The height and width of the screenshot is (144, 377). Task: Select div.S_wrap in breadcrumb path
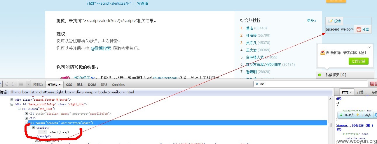pos(85,92)
